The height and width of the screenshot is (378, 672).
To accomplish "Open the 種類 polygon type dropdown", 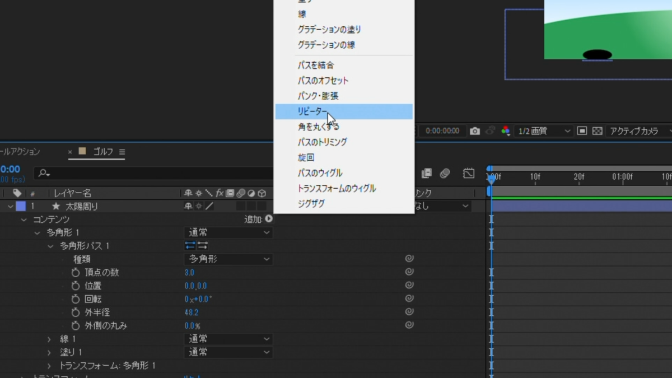I will pyautogui.click(x=228, y=259).
